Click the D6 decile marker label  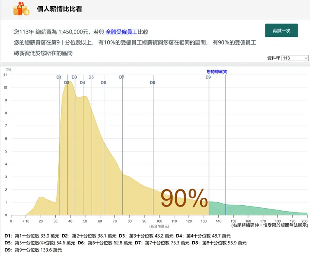tap(103, 83)
